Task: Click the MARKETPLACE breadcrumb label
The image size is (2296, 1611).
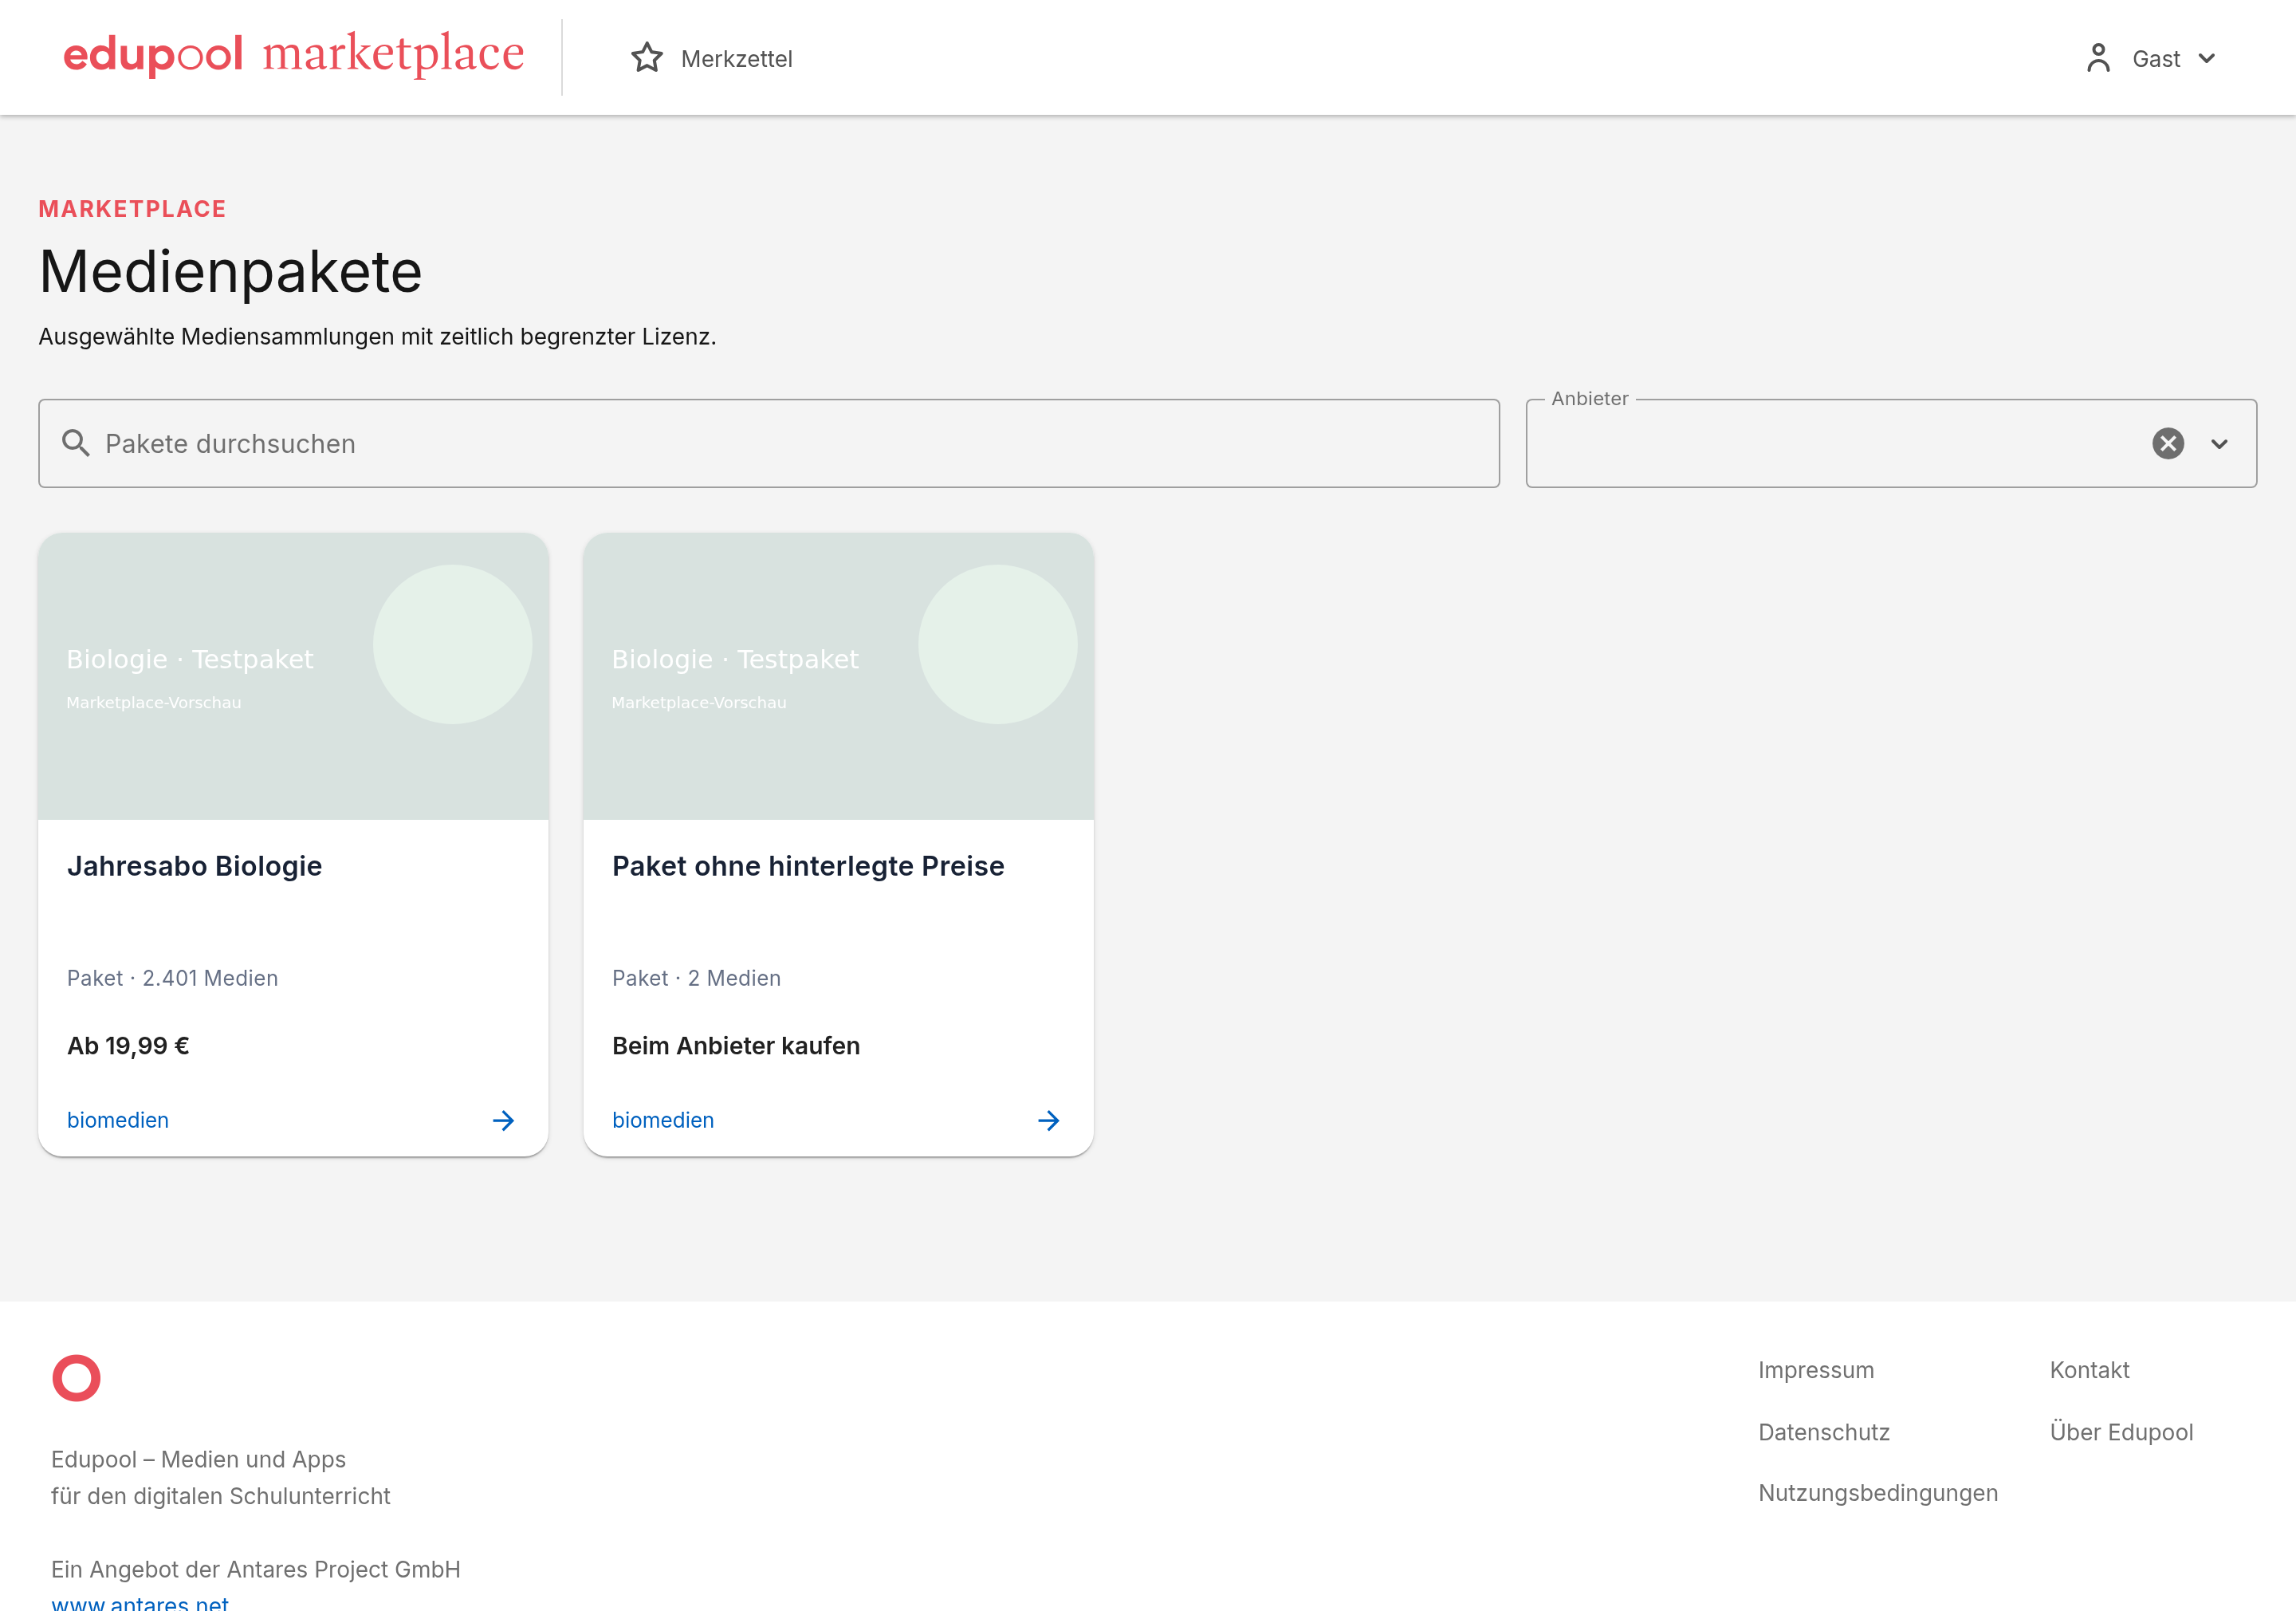Action: [x=132, y=208]
